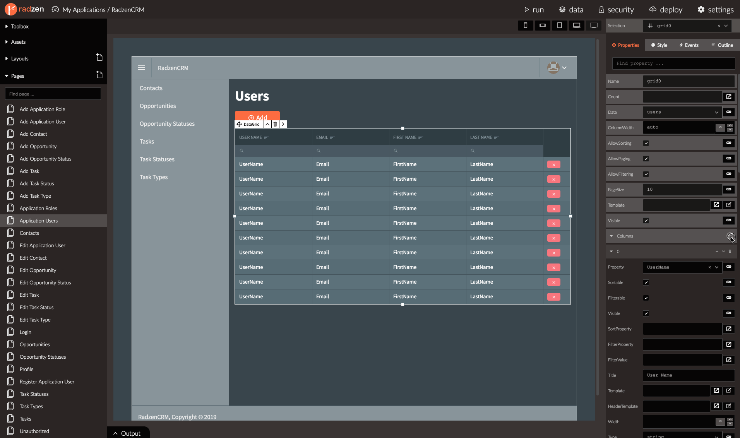The image size is (740, 438).
Task: Move column 0 up with the arrow
Action: [x=717, y=252]
